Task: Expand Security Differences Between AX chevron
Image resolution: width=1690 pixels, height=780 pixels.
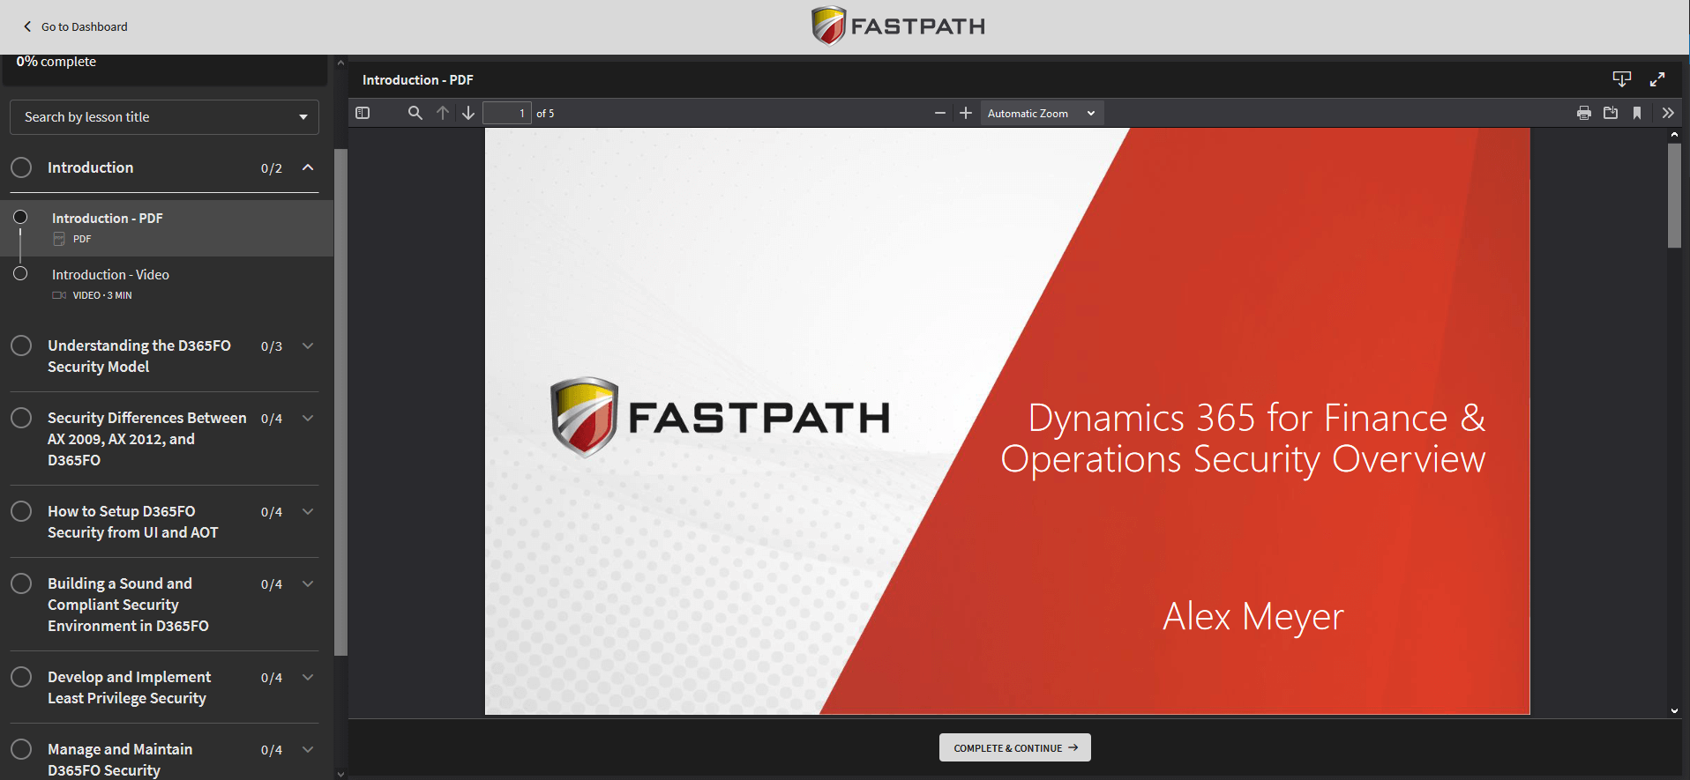Action: (x=308, y=418)
